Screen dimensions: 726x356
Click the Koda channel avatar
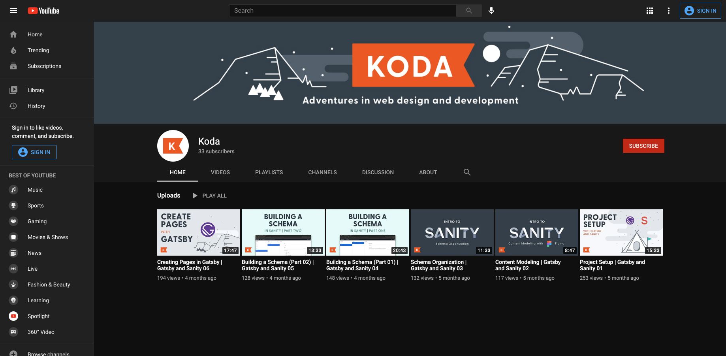click(173, 146)
